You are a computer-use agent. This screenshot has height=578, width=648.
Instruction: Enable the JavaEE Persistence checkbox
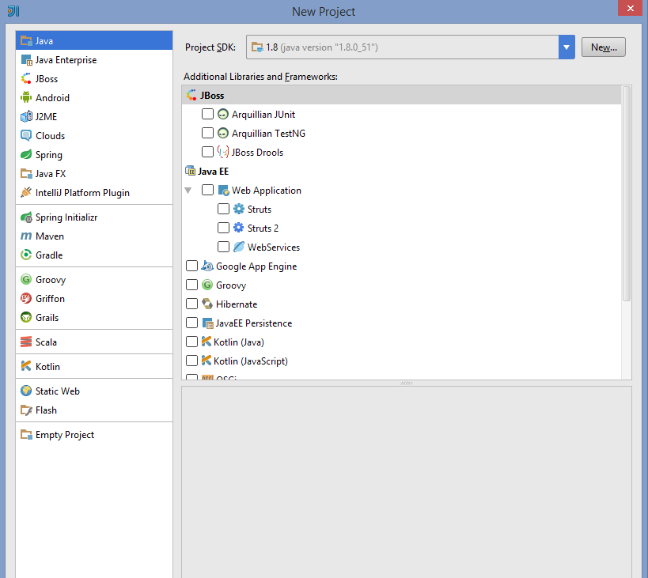191,323
